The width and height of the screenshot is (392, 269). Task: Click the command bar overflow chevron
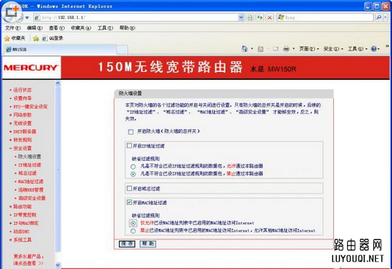pos(387,46)
